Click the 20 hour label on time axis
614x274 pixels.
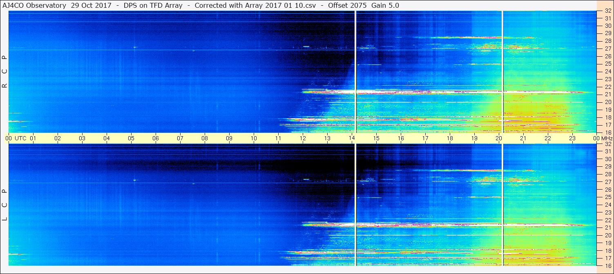tap(499, 138)
